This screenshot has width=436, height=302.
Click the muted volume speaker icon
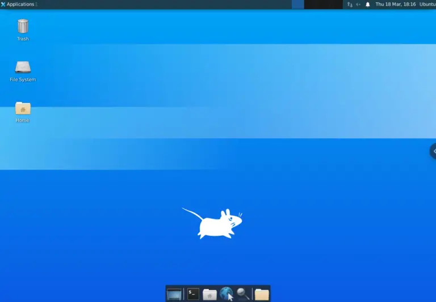coord(358,4)
